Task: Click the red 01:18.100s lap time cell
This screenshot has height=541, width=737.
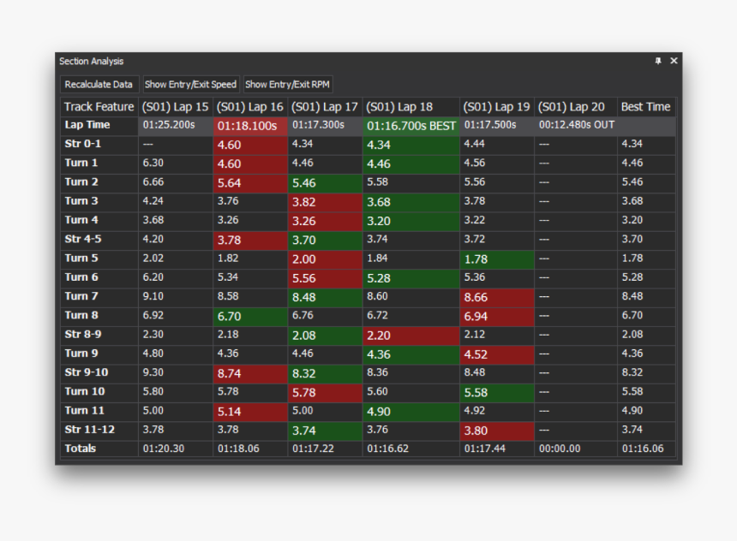Action: click(x=249, y=126)
